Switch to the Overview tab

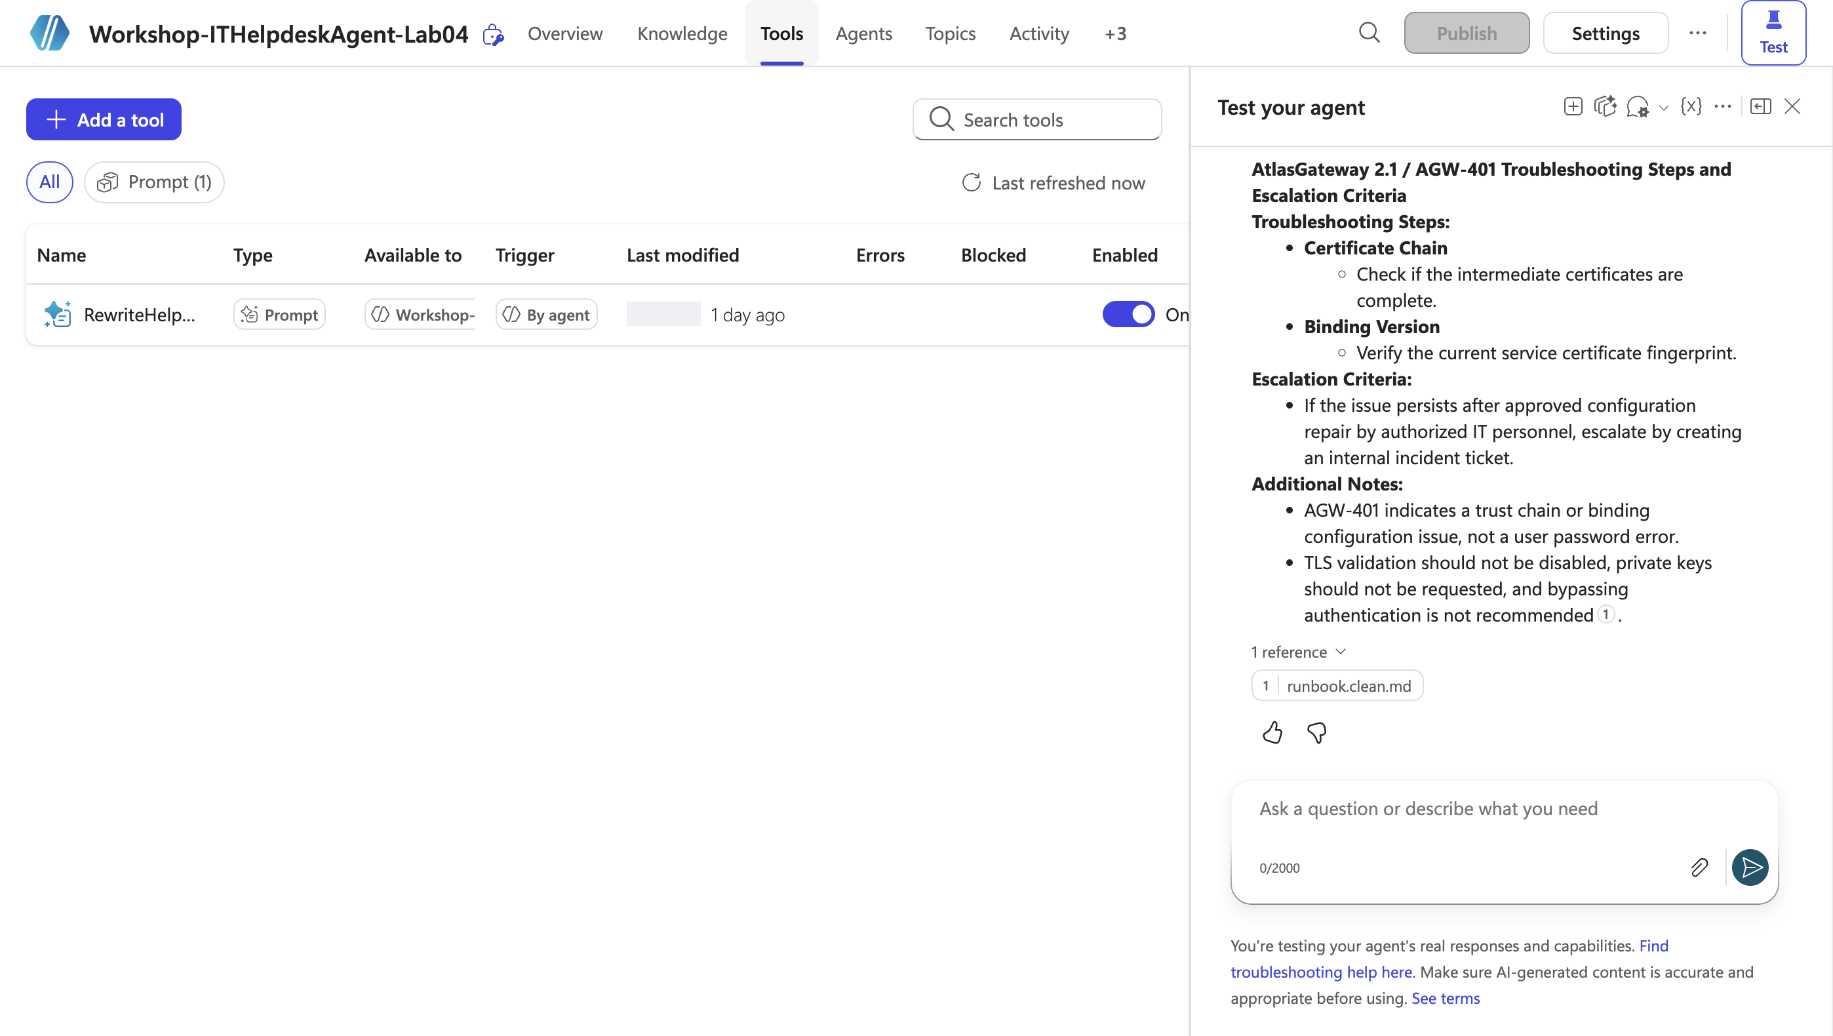[565, 33]
